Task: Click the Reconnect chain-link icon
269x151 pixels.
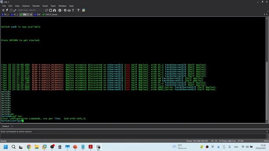Action: tap(15, 10)
